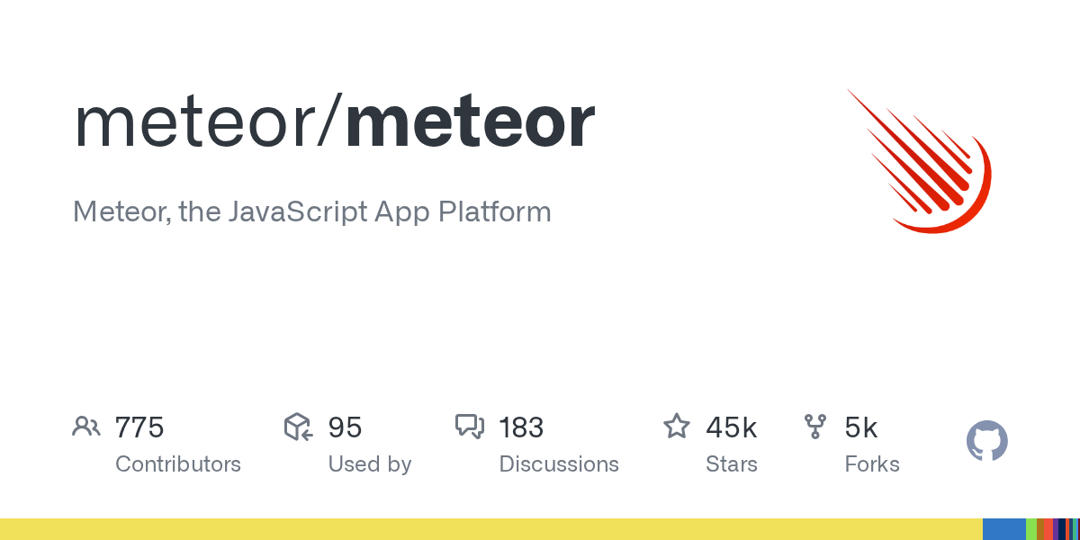The width and height of the screenshot is (1080, 540).
Task: Click the 'Forks' label text
Action: 872,464
